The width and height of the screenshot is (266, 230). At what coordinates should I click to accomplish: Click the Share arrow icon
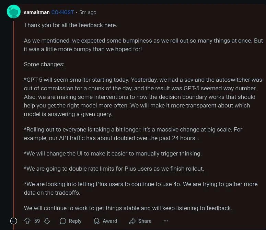(132, 221)
